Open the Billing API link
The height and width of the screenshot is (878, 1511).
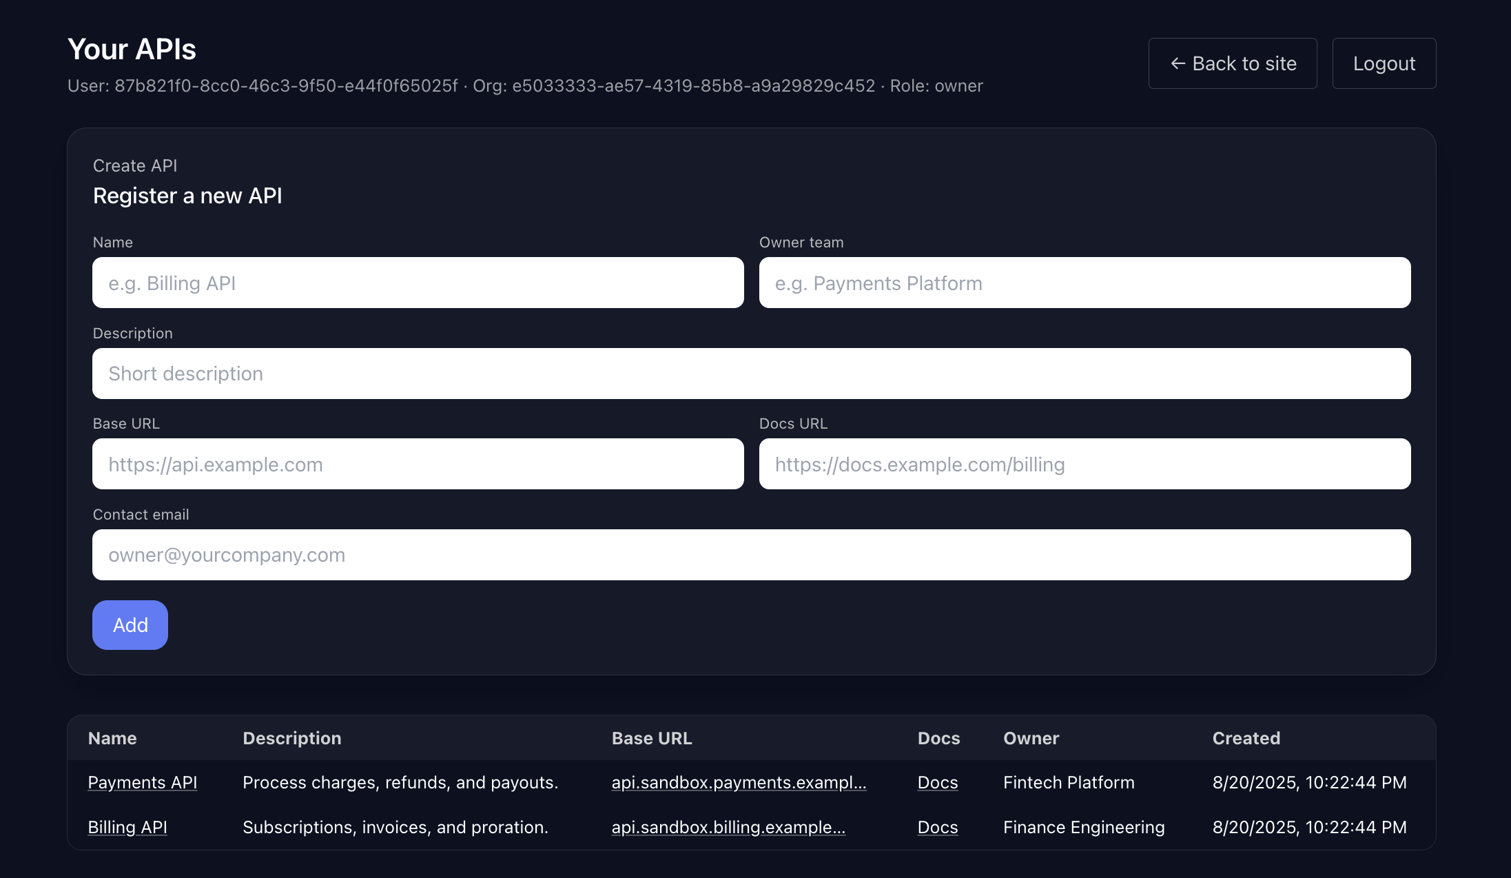tap(127, 828)
